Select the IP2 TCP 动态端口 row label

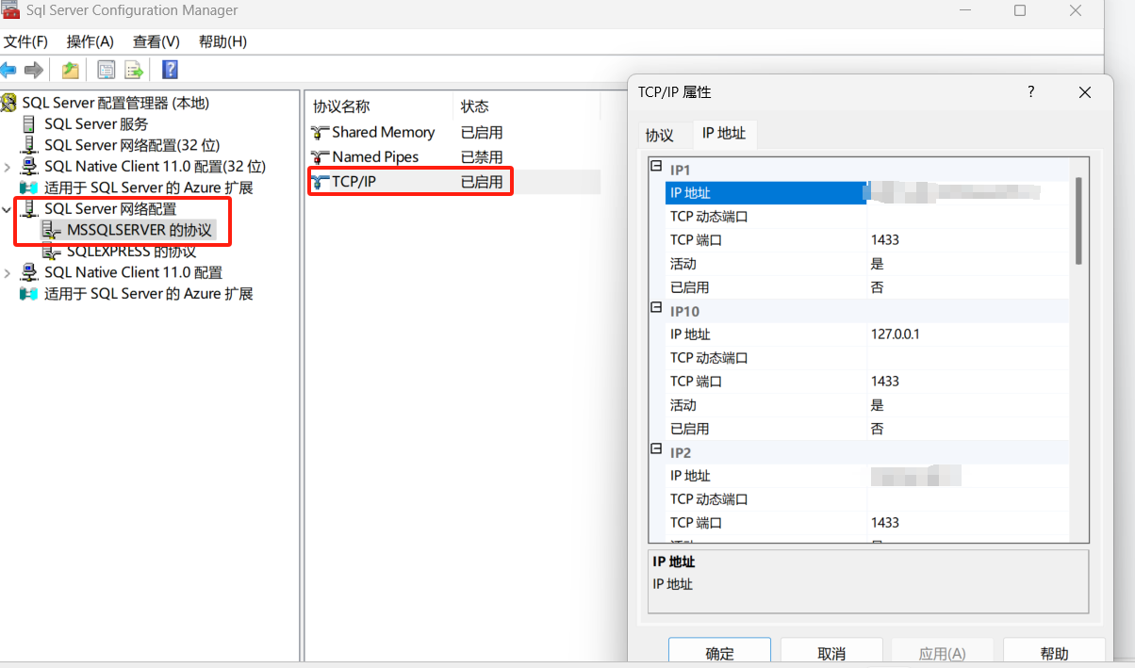coord(709,498)
